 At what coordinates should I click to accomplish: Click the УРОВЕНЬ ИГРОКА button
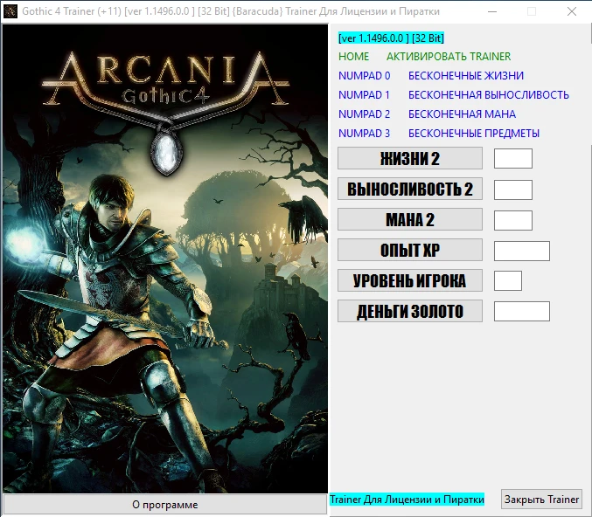click(x=409, y=280)
